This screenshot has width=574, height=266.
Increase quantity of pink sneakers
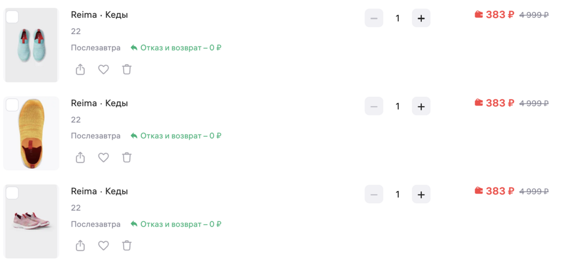click(421, 195)
